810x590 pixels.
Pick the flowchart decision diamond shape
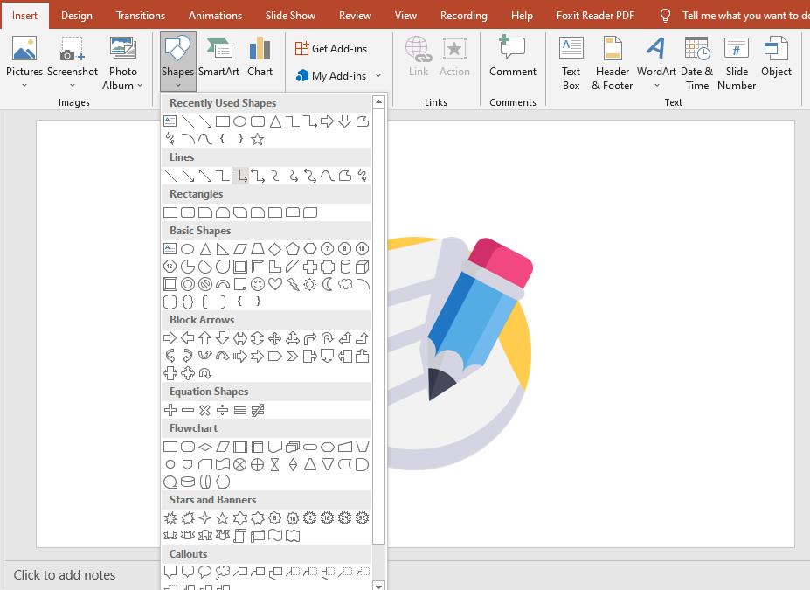[x=205, y=447]
